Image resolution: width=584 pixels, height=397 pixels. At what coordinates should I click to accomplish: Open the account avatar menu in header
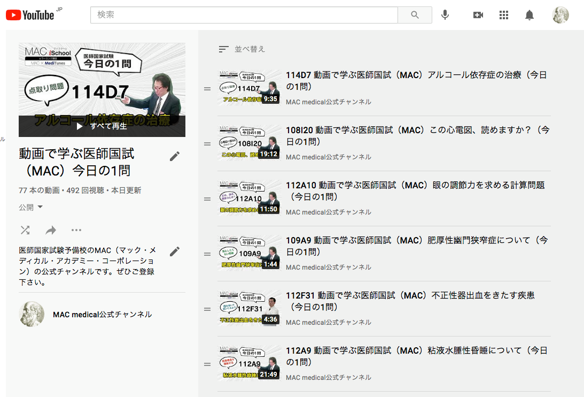pos(560,15)
